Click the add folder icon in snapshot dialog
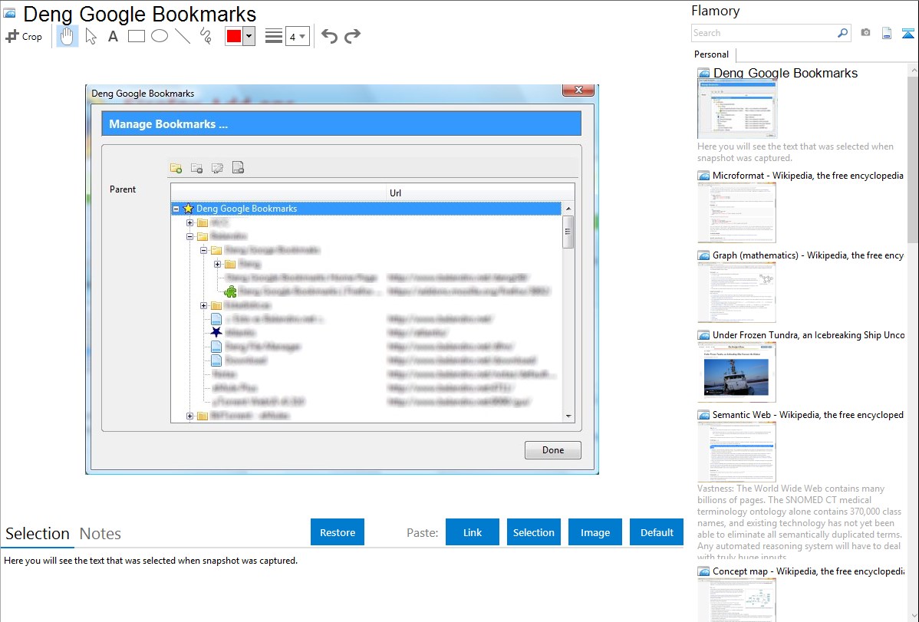This screenshot has width=919, height=622. click(x=176, y=168)
